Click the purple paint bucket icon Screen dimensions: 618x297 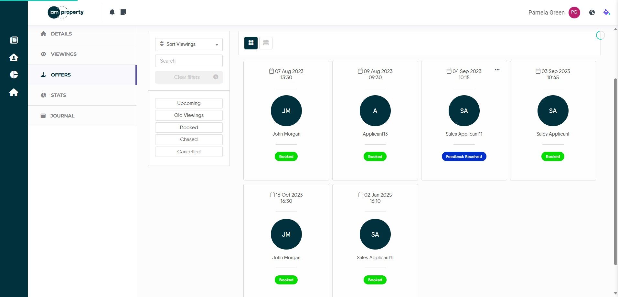pyautogui.click(x=607, y=12)
